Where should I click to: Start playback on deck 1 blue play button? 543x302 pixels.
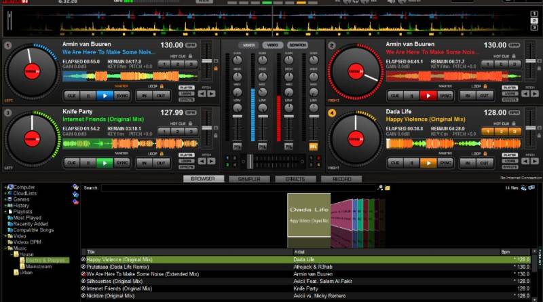click(x=105, y=96)
